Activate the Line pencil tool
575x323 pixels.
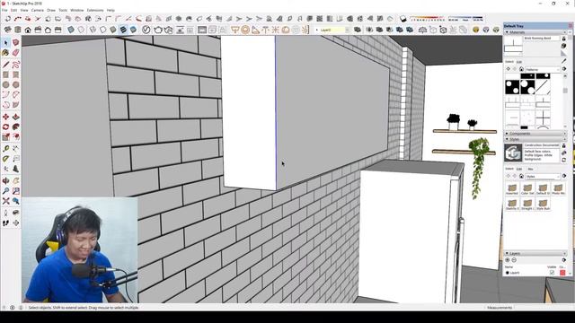pyautogui.click(x=5, y=65)
